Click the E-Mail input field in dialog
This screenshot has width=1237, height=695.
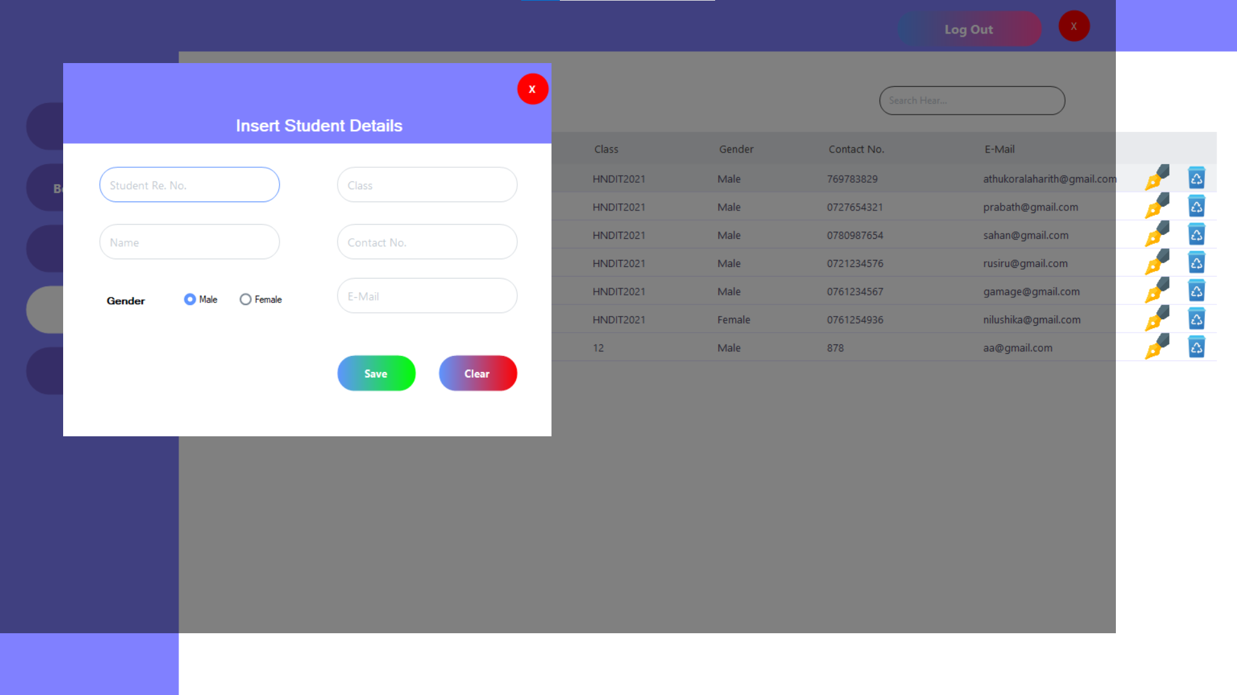tap(427, 296)
